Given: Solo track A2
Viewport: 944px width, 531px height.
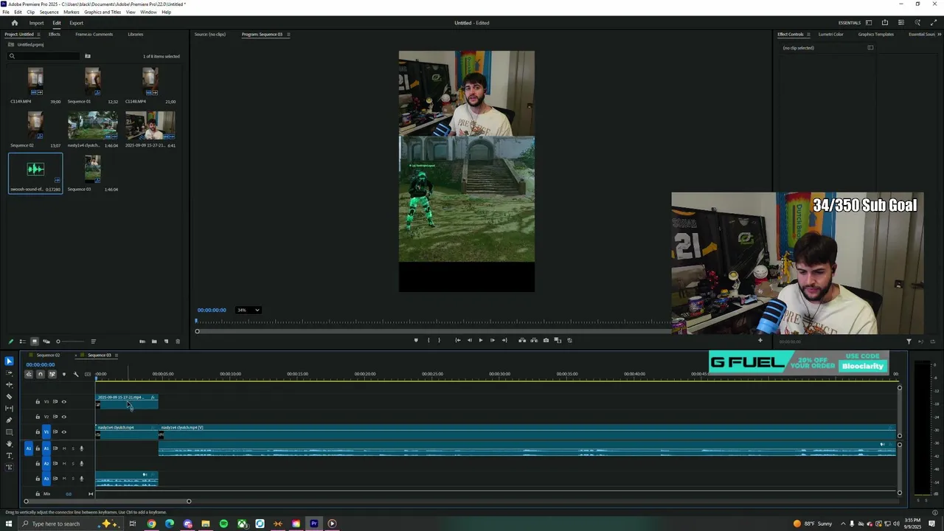Looking at the screenshot, I should 73,463.
